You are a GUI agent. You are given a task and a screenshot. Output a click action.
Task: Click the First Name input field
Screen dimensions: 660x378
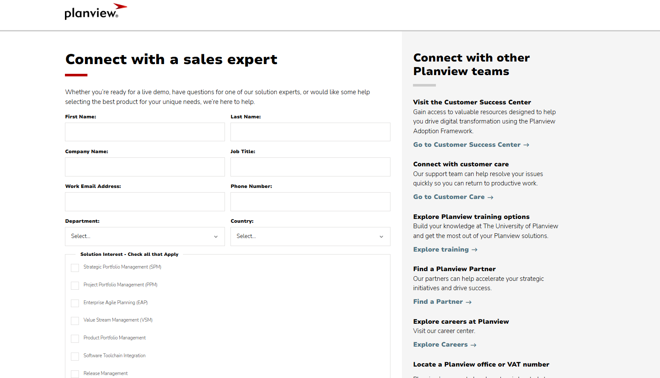[x=145, y=132]
